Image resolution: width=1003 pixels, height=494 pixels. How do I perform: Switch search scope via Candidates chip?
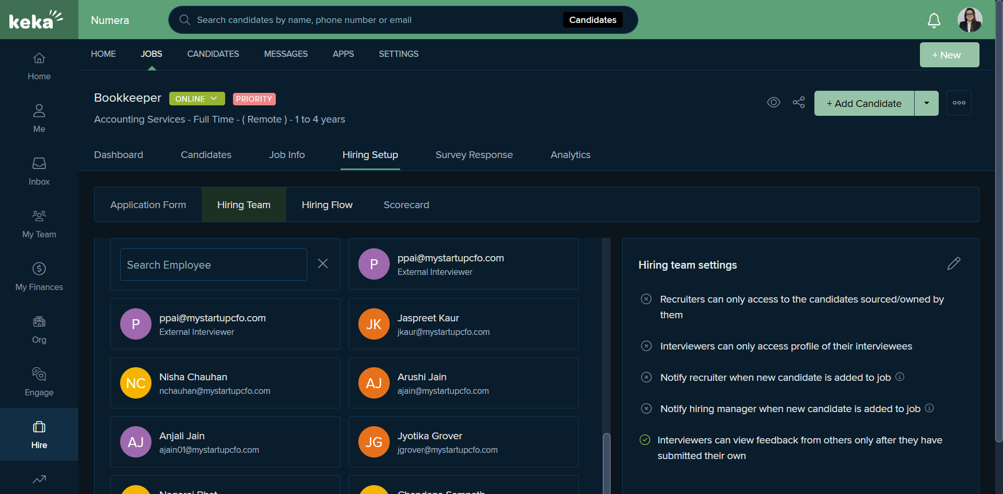tap(593, 20)
